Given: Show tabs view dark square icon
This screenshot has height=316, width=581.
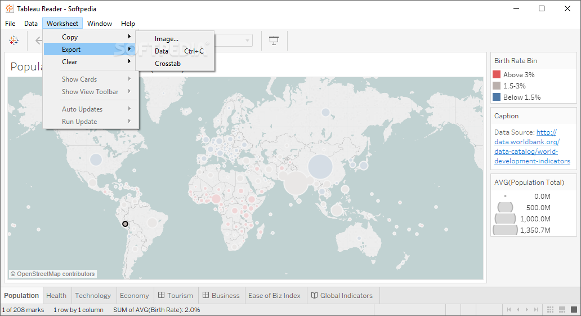Looking at the screenshot, I should point(574,309).
